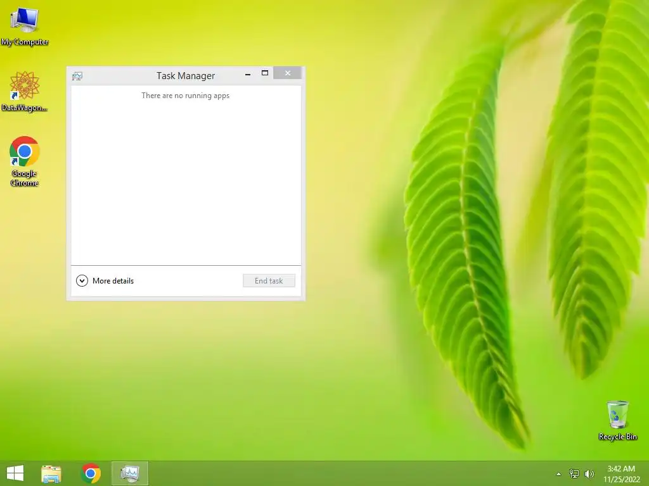649x486 pixels.
Task: Show hidden system tray icons
Action: 559,474
